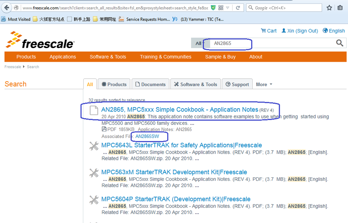The height and width of the screenshot is (223, 348).
Task: Open the 新手上路 bookmark
Action: pos(79,19)
